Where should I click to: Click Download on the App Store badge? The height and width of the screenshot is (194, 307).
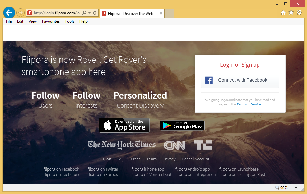(x=124, y=125)
